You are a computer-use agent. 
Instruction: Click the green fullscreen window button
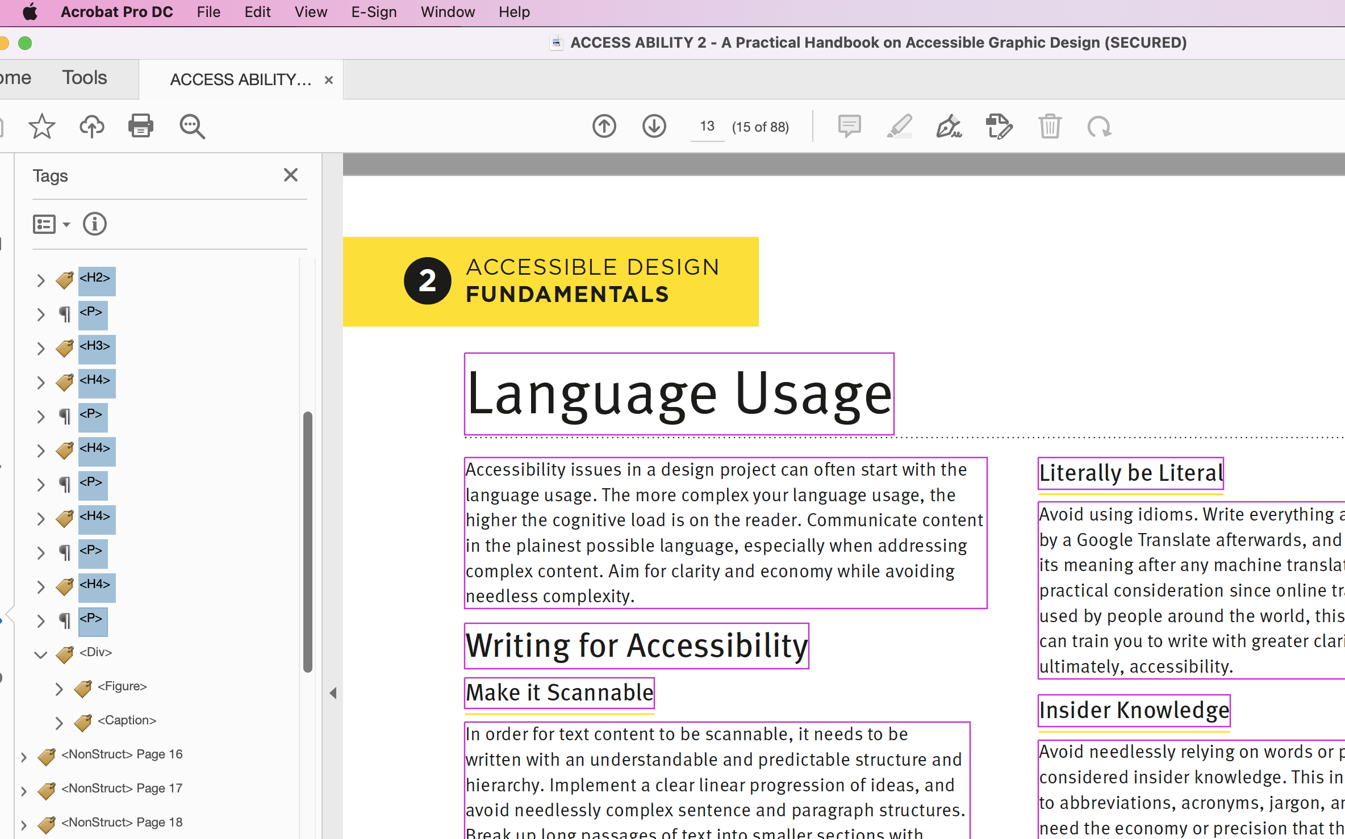point(25,43)
